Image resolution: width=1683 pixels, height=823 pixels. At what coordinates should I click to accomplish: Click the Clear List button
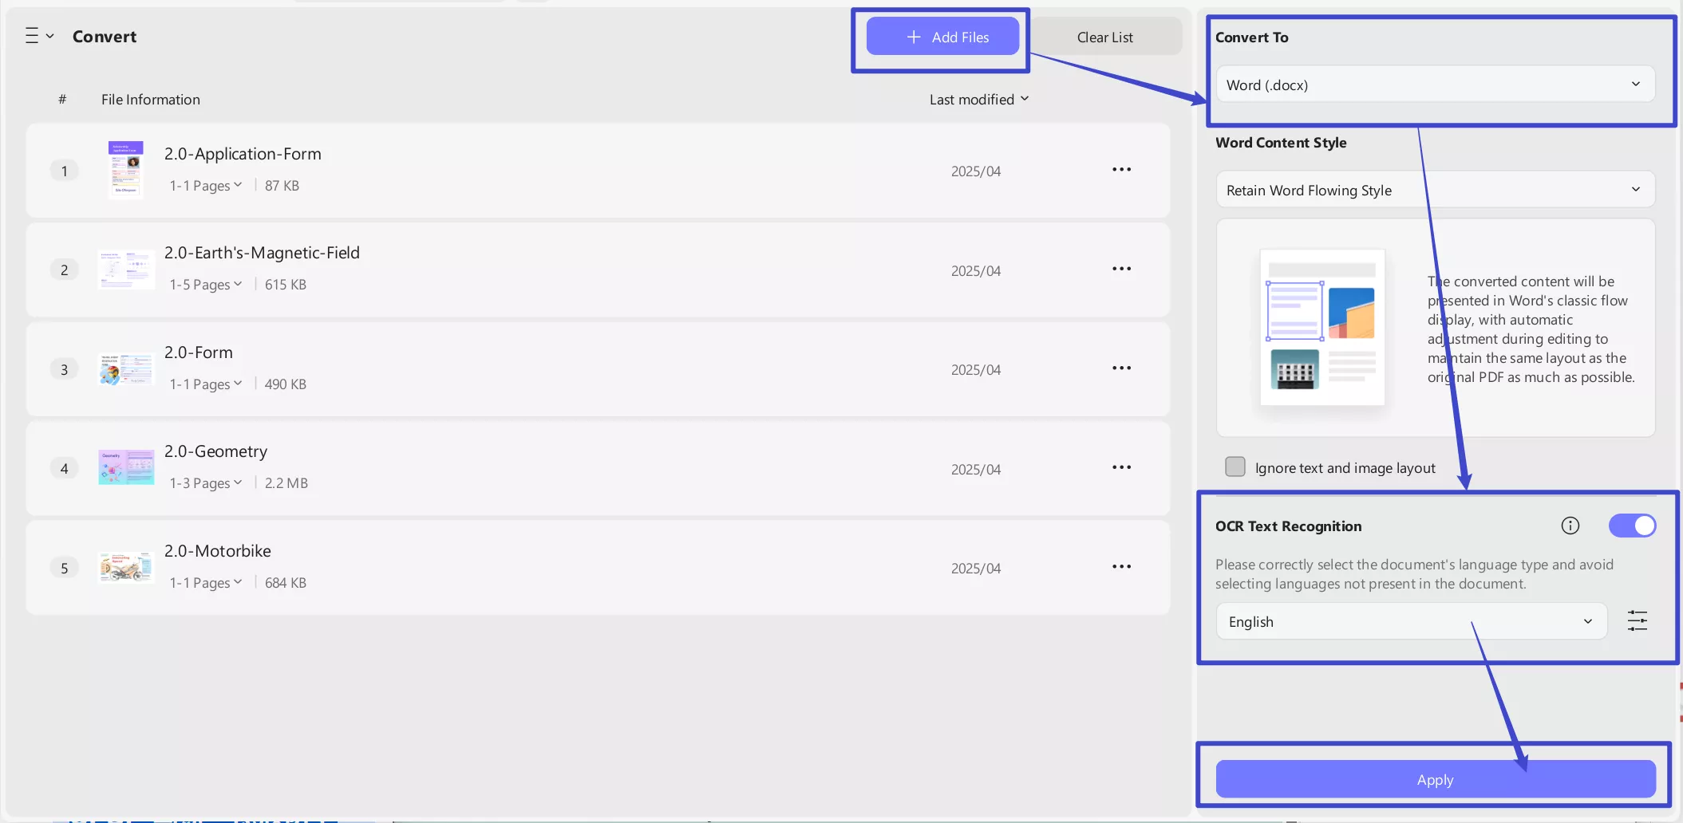tap(1104, 36)
